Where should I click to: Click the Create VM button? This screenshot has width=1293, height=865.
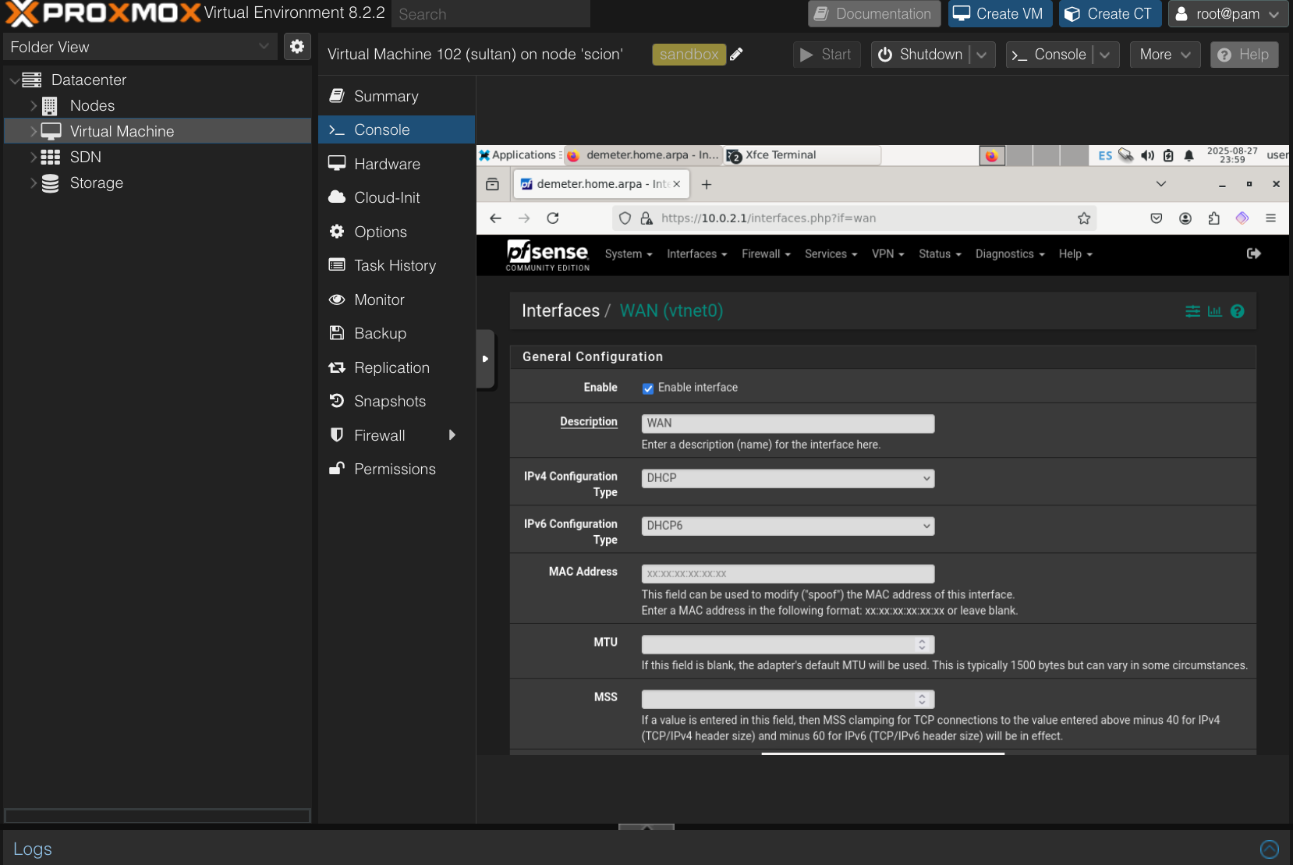tap(1001, 13)
